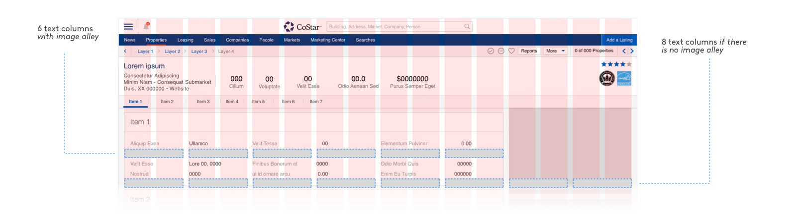Click the Layer 2 breadcrumb link
The width and height of the screenshot is (796, 223).
tap(172, 52)
